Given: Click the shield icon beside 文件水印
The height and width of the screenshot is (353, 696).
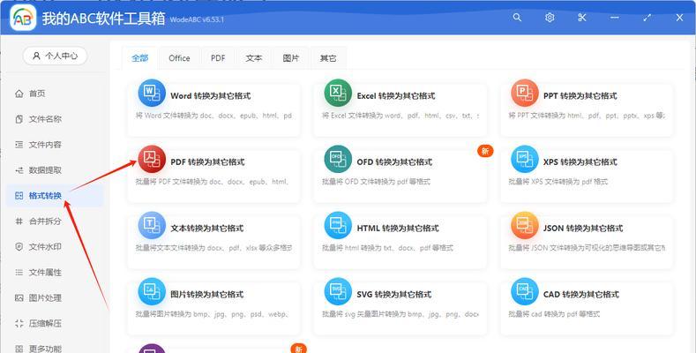Looking at the screenshot, I should tap(19, 247).
